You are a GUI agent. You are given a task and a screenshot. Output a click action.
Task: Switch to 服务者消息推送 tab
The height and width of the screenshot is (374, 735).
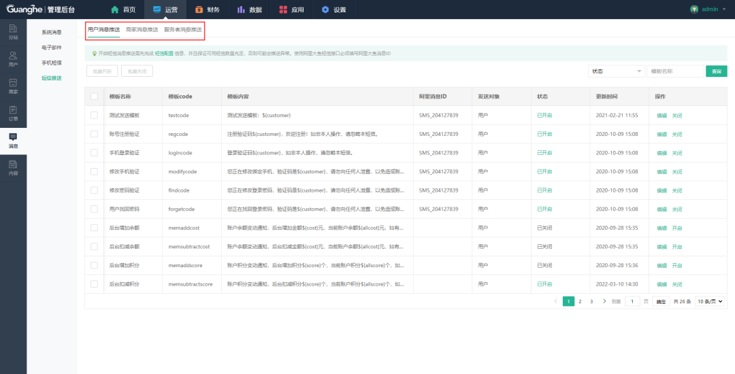click(x=183, y=29)
